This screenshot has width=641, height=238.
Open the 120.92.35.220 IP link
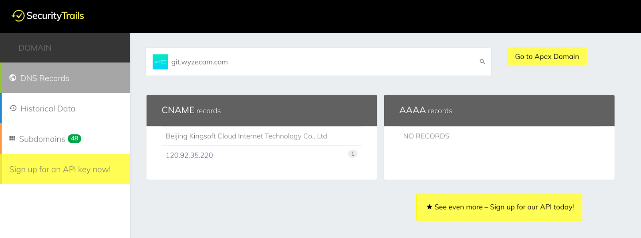[x=189, y=155]
